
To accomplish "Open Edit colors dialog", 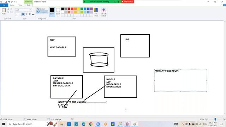I will (96, 12).
